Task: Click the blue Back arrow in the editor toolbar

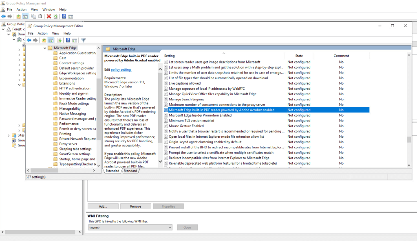Action: [29, 40]
